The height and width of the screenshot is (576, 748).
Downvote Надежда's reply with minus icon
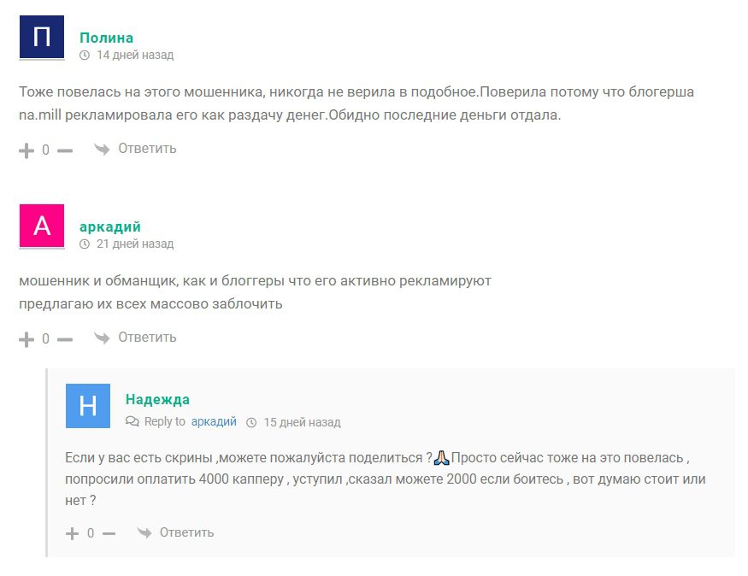109,533
